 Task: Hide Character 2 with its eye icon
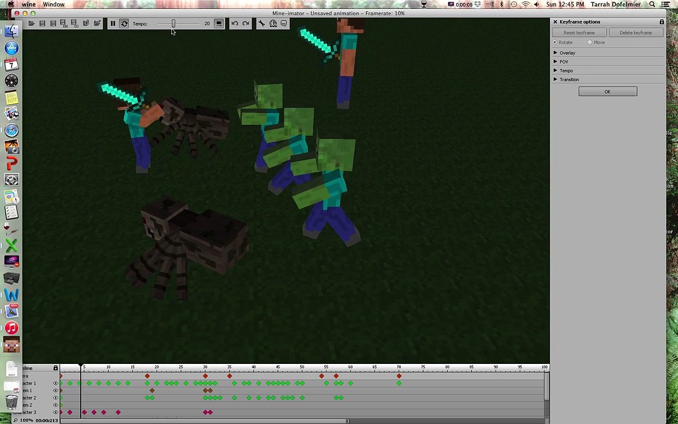pos(55,397)
